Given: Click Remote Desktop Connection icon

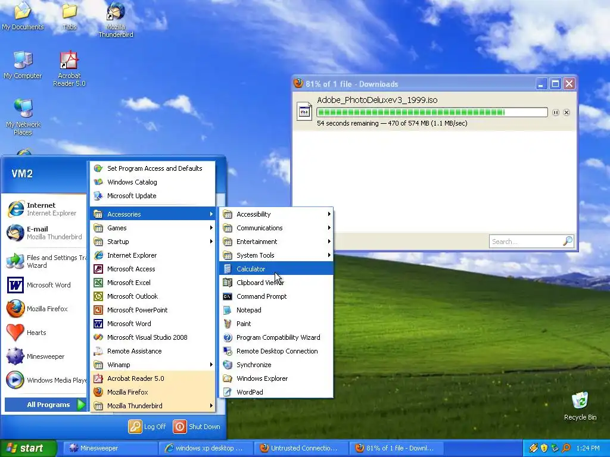Looking at the screenshot, I should click(228, 351).
